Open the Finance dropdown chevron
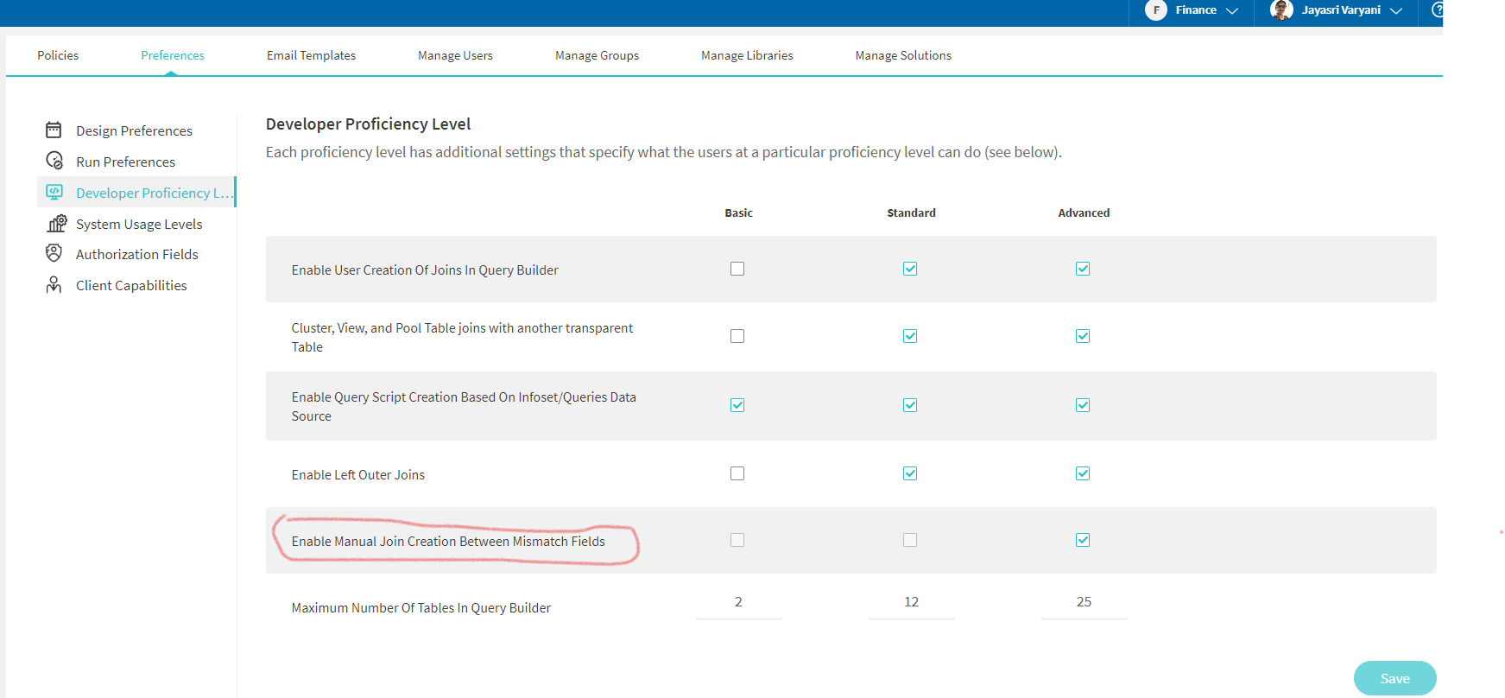Image resolution: width=1505 pixels, height=698 pixels. click(x=1232, y=11)
